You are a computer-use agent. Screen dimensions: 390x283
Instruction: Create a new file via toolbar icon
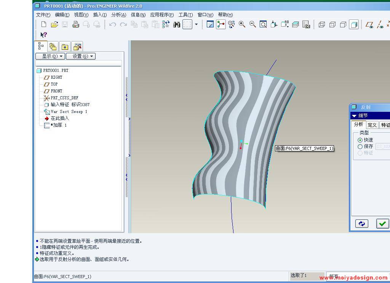[43, 25]
